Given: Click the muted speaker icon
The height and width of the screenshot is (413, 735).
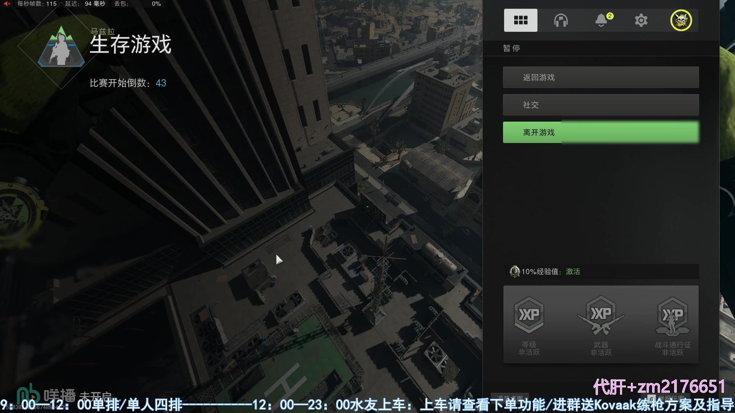Looking at the screenshot, I should pos(7,4).
